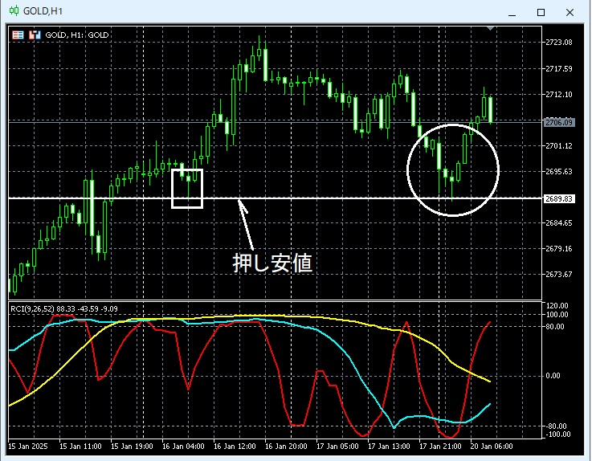Click the RCI(9,26,52) indicator label
The height and width of the screenshot is (461, 592).
pyautogui.click(x=64, y=309)
